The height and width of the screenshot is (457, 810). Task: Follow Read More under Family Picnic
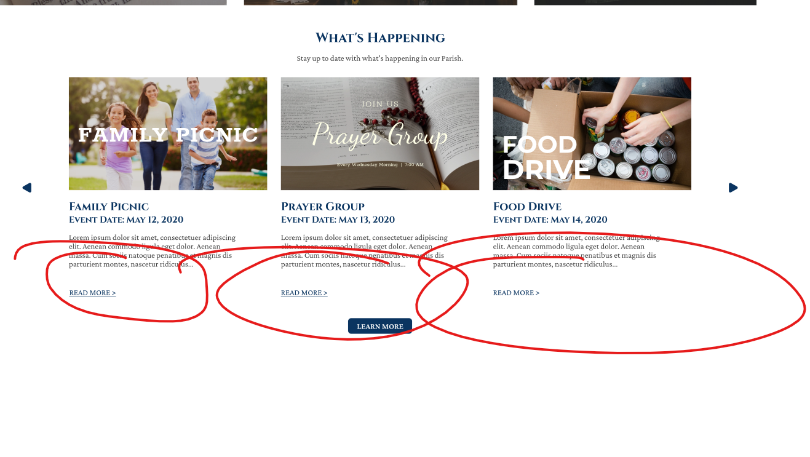pos(93,293)
